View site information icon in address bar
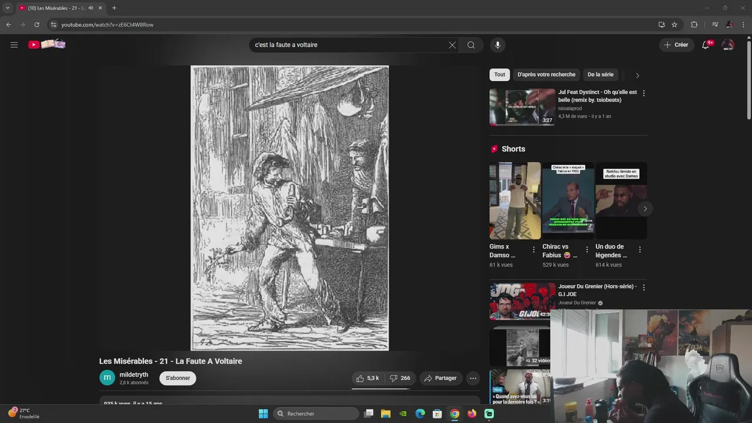Image resolution: width=752 pixels, height=423 pixels. (x=53, y=25)
